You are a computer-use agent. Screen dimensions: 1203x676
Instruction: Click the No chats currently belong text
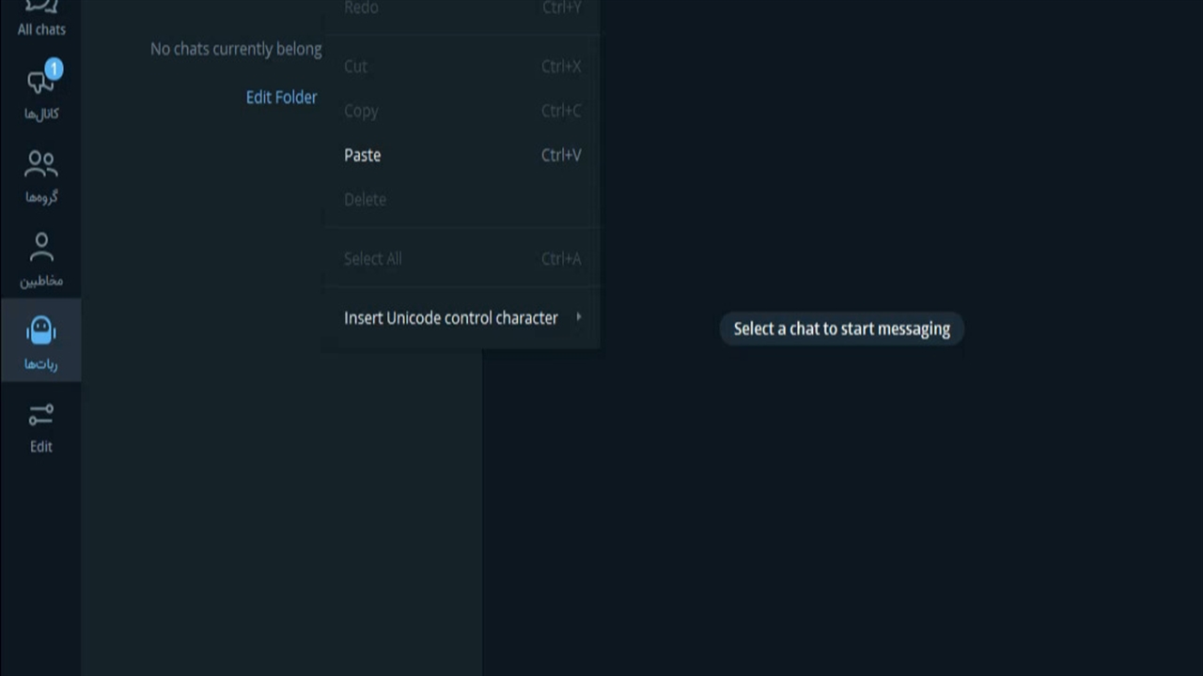click(236, 49)
